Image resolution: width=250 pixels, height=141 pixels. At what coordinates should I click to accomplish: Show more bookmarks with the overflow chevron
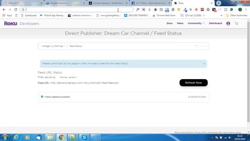pyautogui.click(x=221, y=16)
